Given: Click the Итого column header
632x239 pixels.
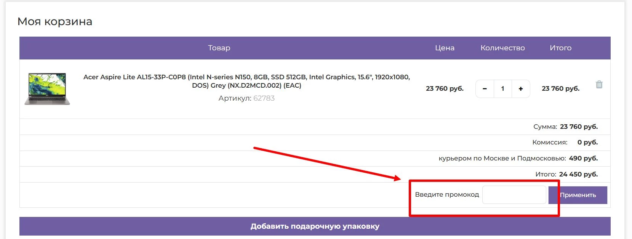Looking at the screenshot, I should coord(560,48).
